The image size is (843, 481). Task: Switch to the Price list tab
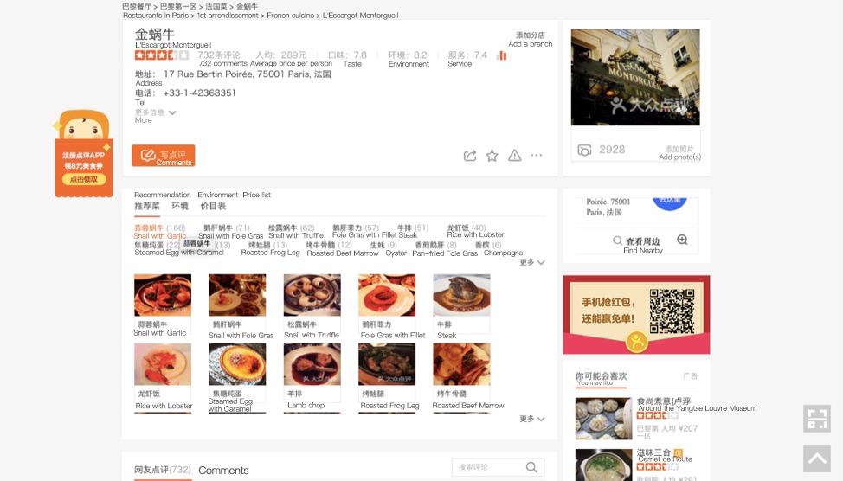pyautogui.click(x=213, y=207)
